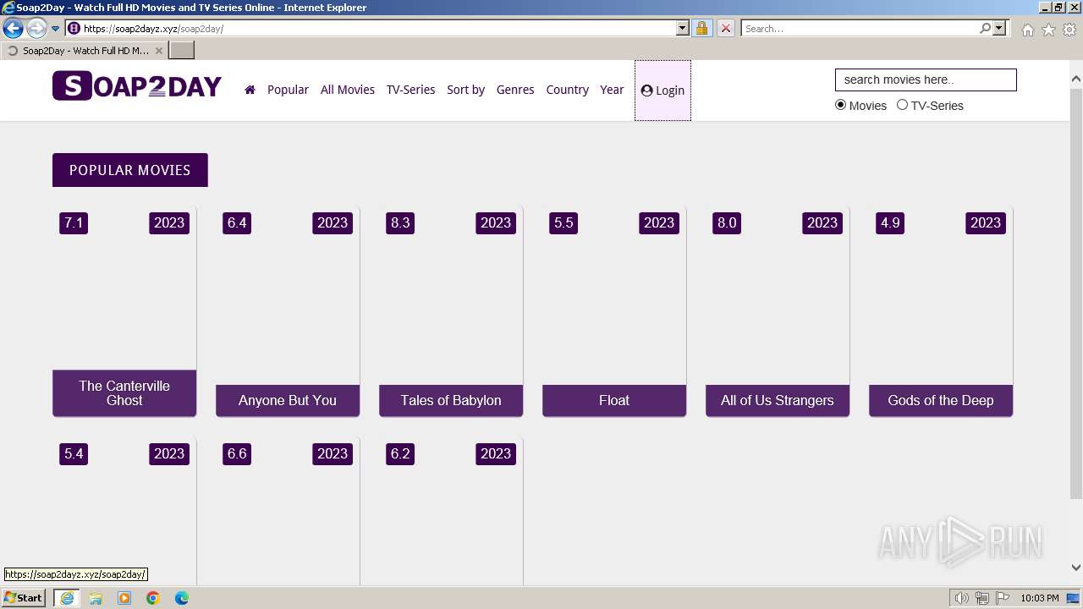Open the All of Us Strangers movie
This screenshot has height=609, width=1083.
(x=778, y=311)
